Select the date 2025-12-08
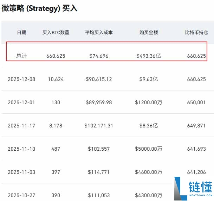The image size is (214, 201). point(21,79)
